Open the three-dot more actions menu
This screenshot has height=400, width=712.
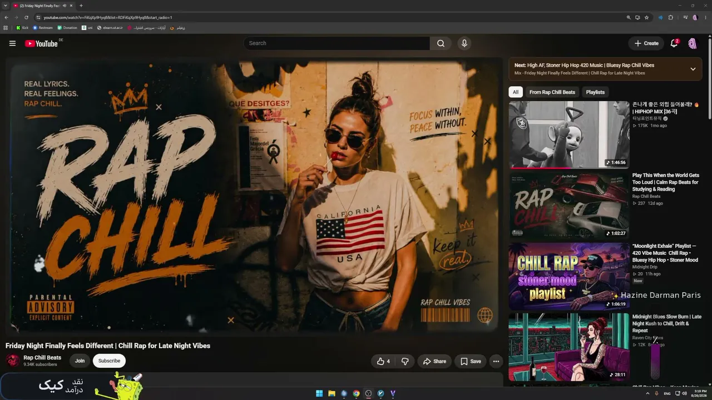[496, 361]
